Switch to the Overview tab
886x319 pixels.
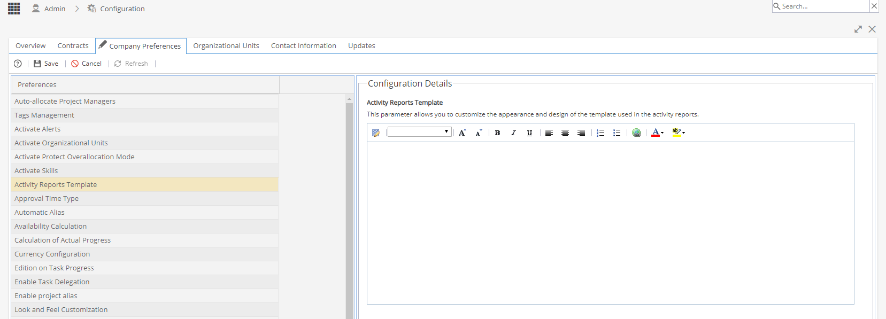(30, 46)
